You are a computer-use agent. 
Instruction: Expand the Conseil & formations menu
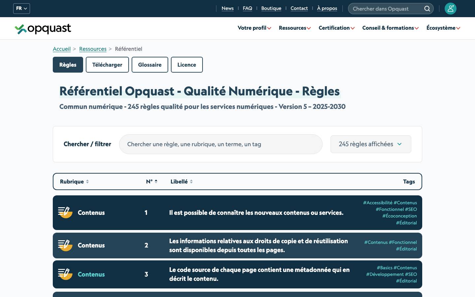tap(390, 28)
